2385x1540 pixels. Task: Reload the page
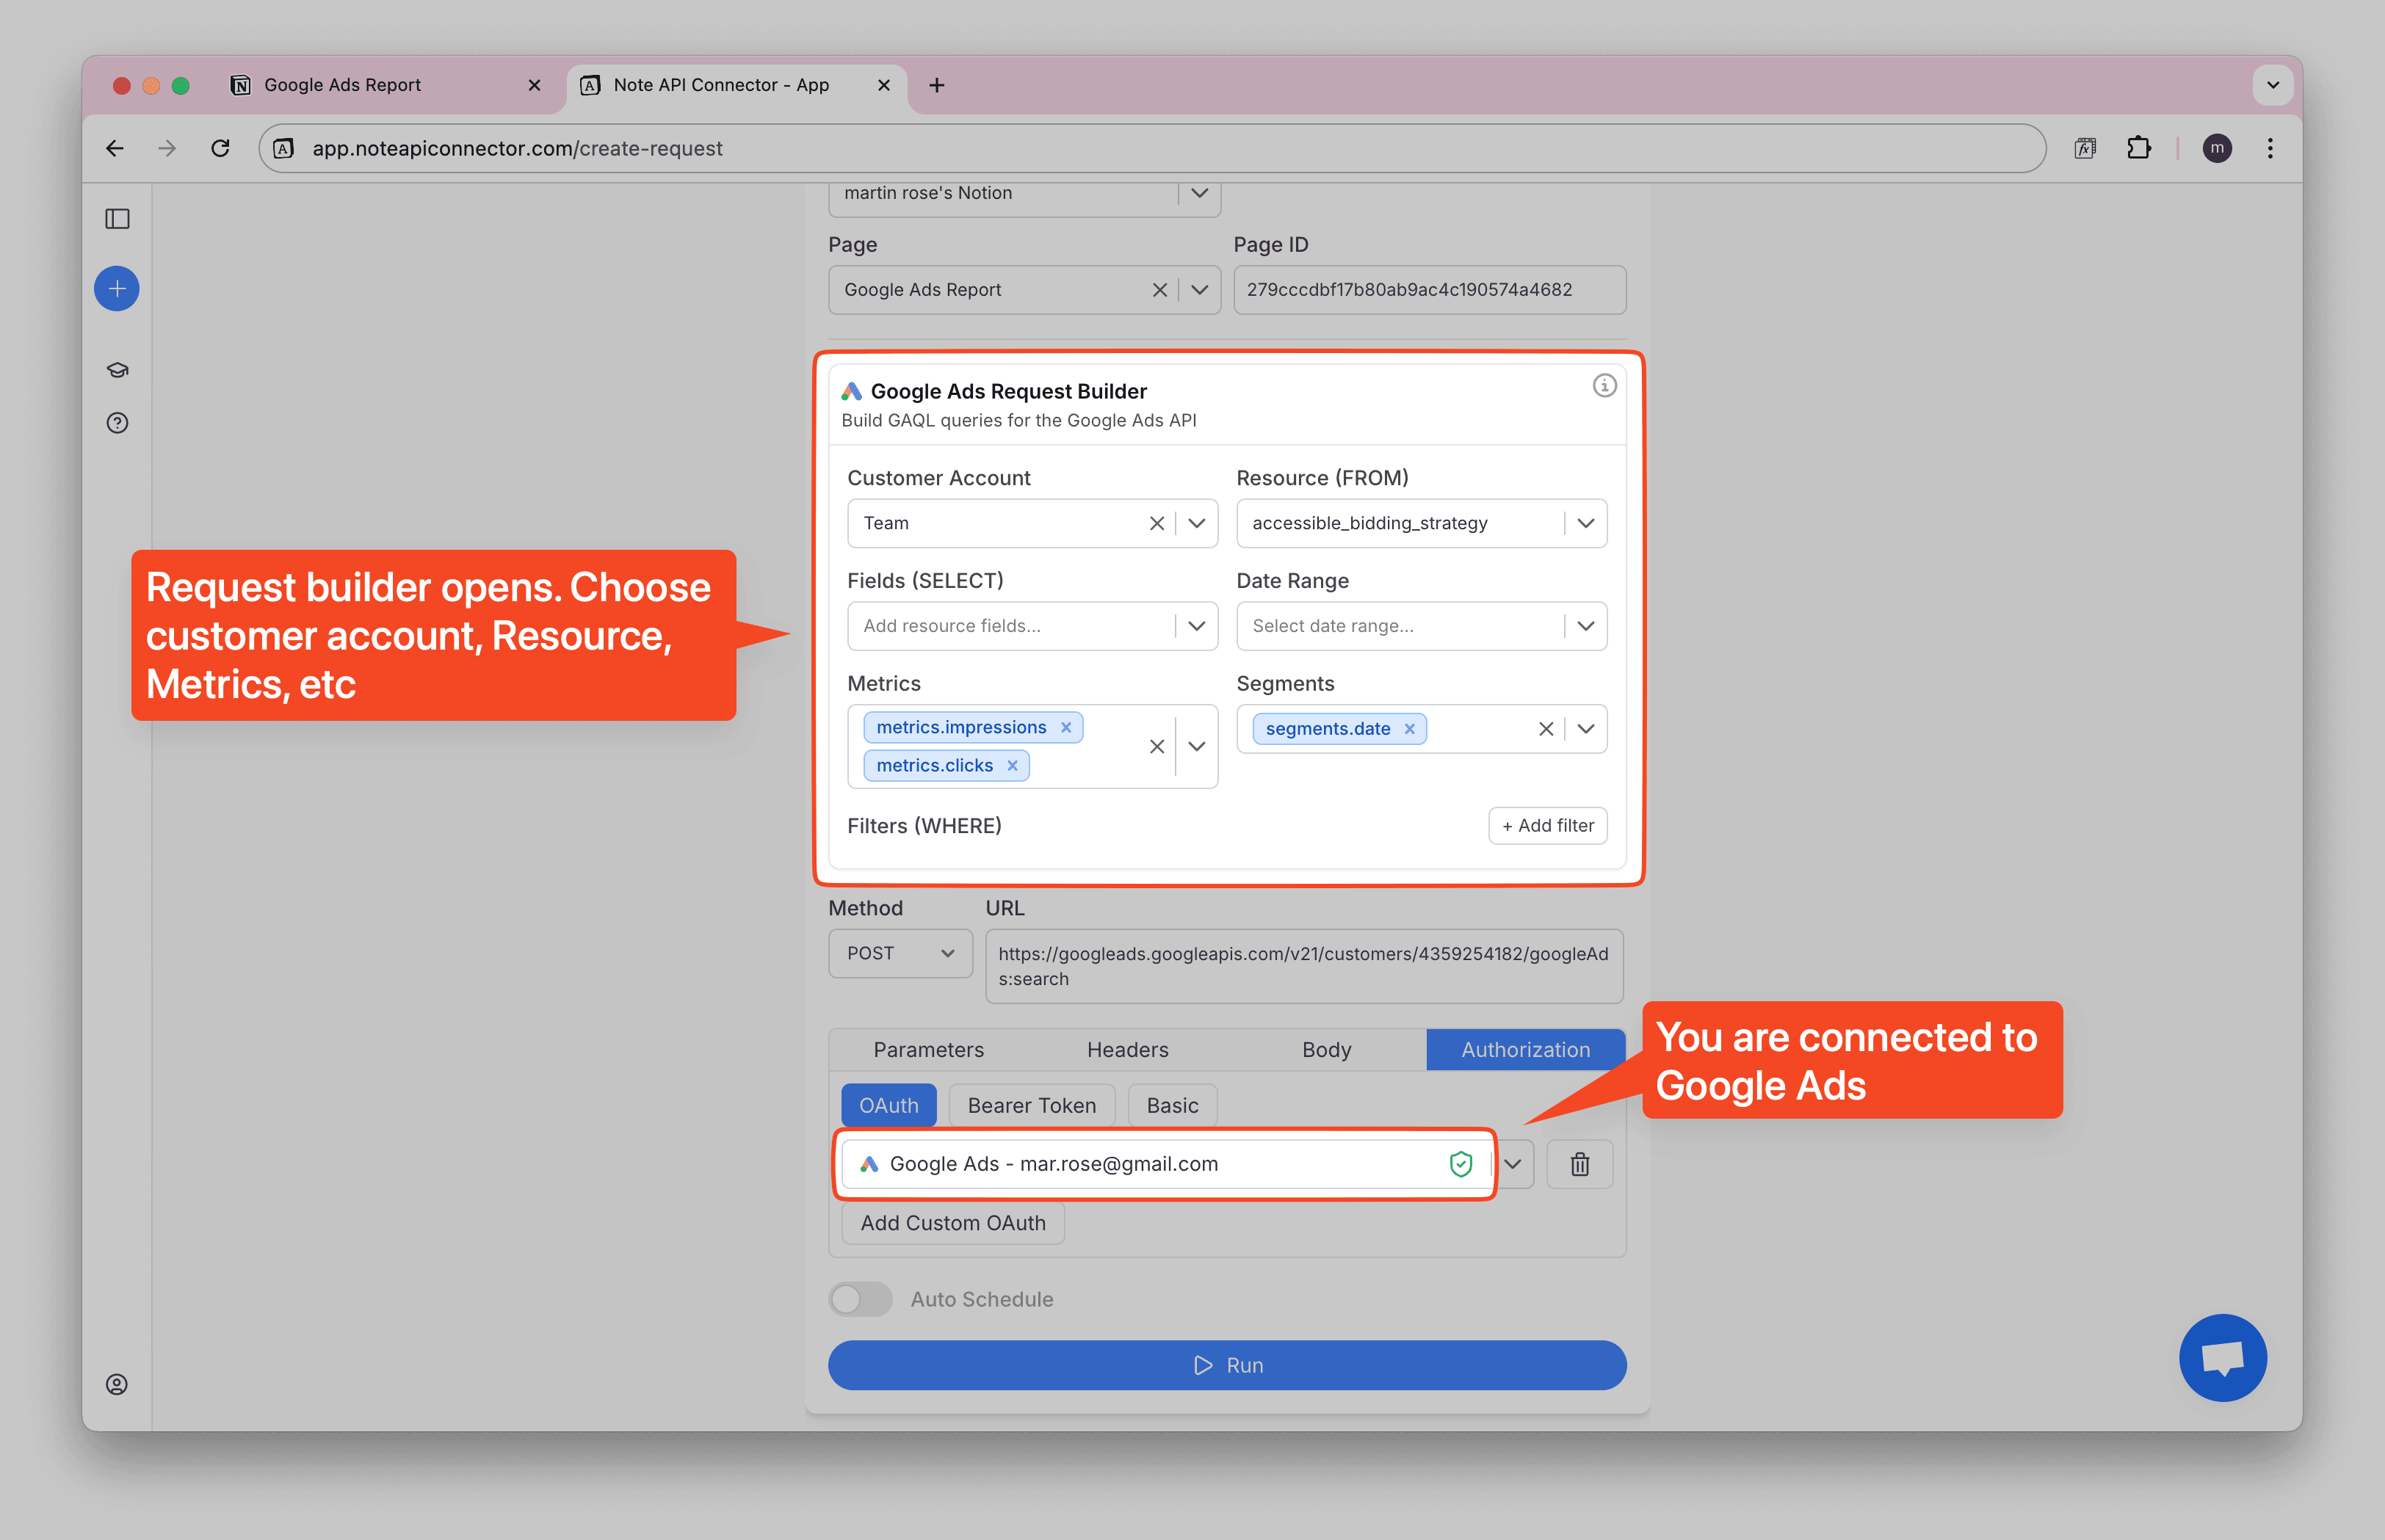pyautogui.click(x=220, y=148)
